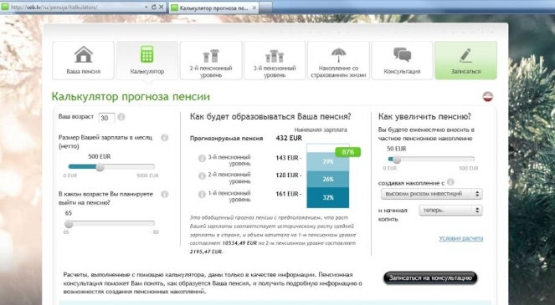Image resolution: width=555 pixels, height=305 pixels.
Task: Click info icon next to age field
Action: pyautogui.click(x=121, y=117)
